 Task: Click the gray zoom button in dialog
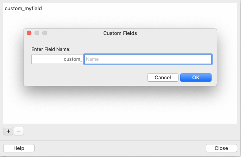45,33
